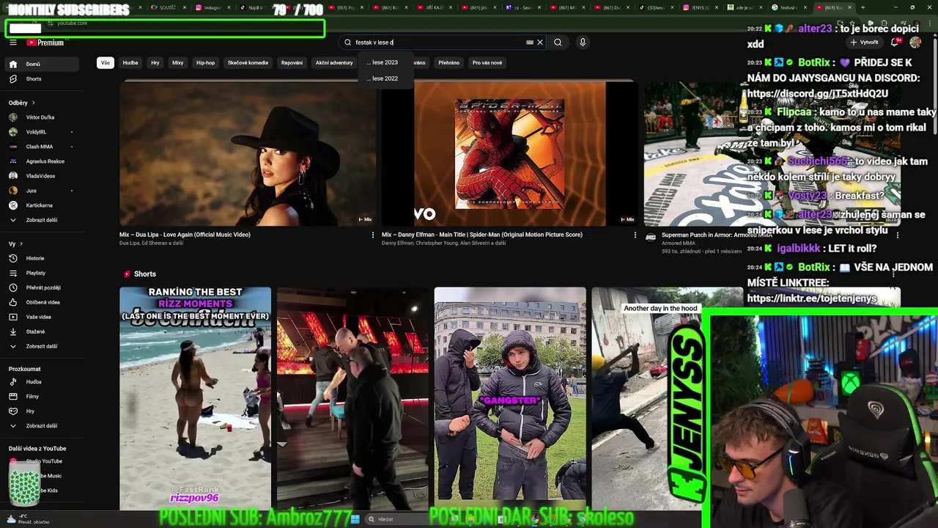The width and height of the screenshot is (938, 528).
Task: Select the Vše filter chip
Action: pyautogui.click(x=106, y=63)
